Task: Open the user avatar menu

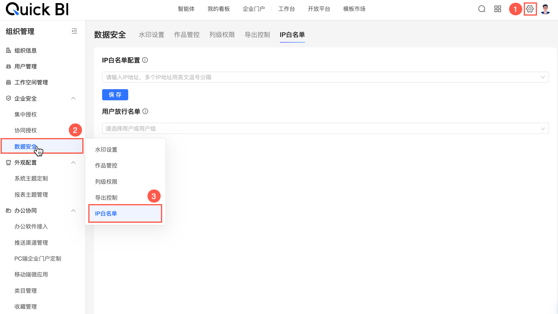Action: coord(545,9)
